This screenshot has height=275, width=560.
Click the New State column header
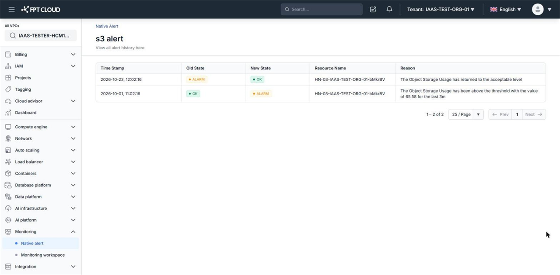pos(261,68)
